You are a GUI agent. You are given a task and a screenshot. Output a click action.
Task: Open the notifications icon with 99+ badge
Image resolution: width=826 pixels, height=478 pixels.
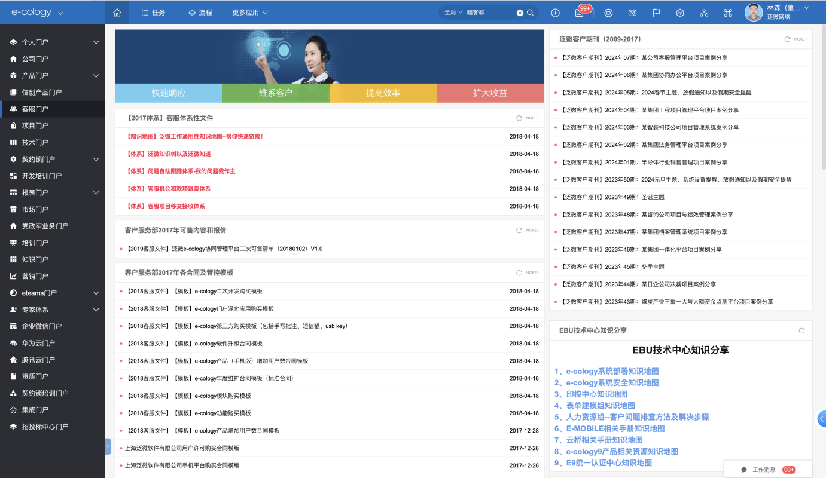(x=580, y=13)
